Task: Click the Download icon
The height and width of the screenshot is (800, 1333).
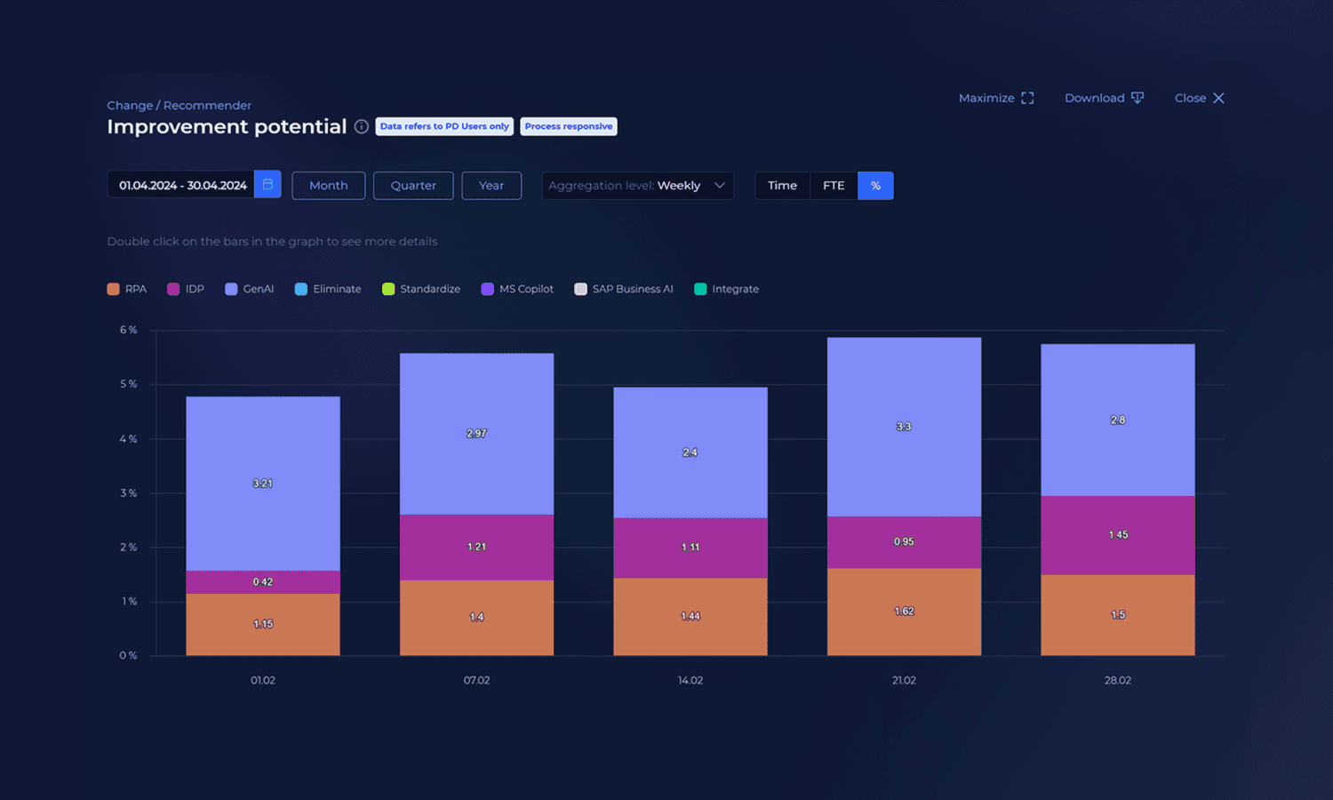Action: click(1138, 98)
